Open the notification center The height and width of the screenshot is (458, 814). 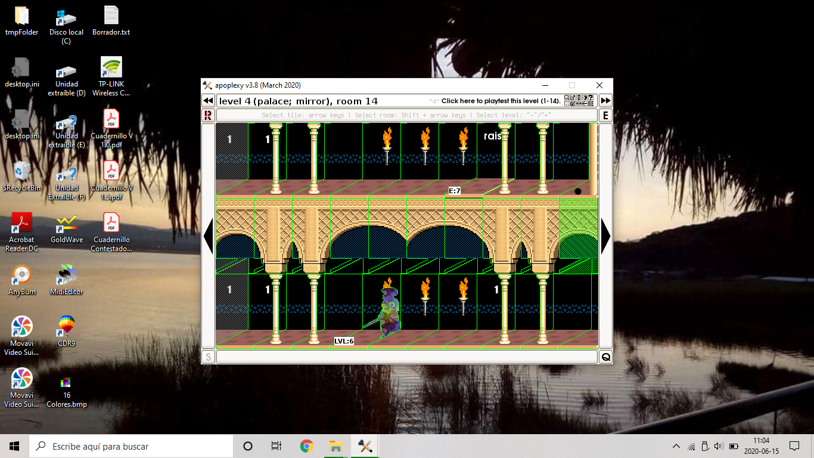coord(794,446)
